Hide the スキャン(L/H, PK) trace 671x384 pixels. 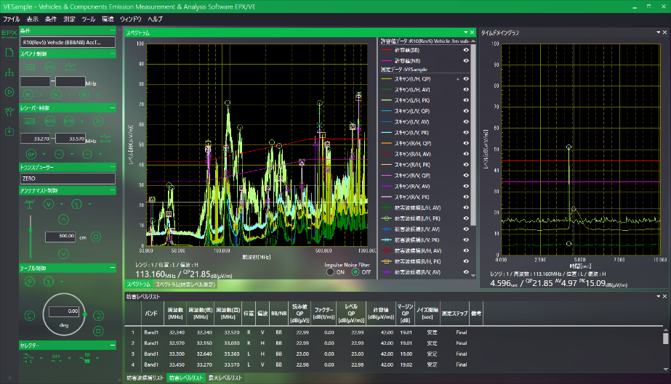point(466,100)
